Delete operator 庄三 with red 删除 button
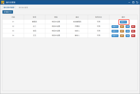The image size is (140, 94). [x=133, y=27]
